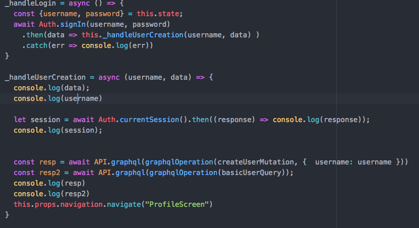The height and width of the screenshot is (228, 419).
Task: Click '.catch' in the error handler line
Action: click(x=35, y=45)
